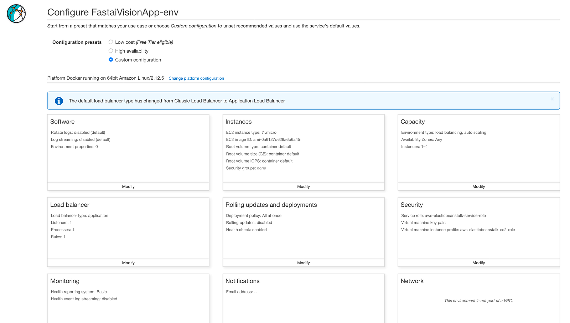Click the Notifications card heading
This screenshot has width=570, height=323.
(x=242, y=281)
